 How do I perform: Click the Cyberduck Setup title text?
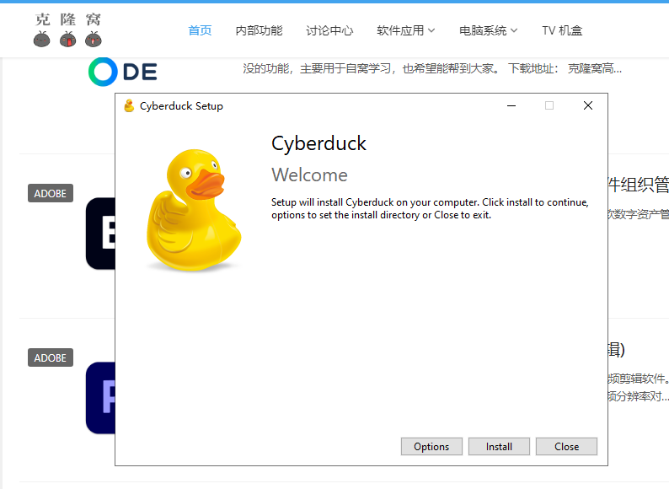(x=181, y=106)
